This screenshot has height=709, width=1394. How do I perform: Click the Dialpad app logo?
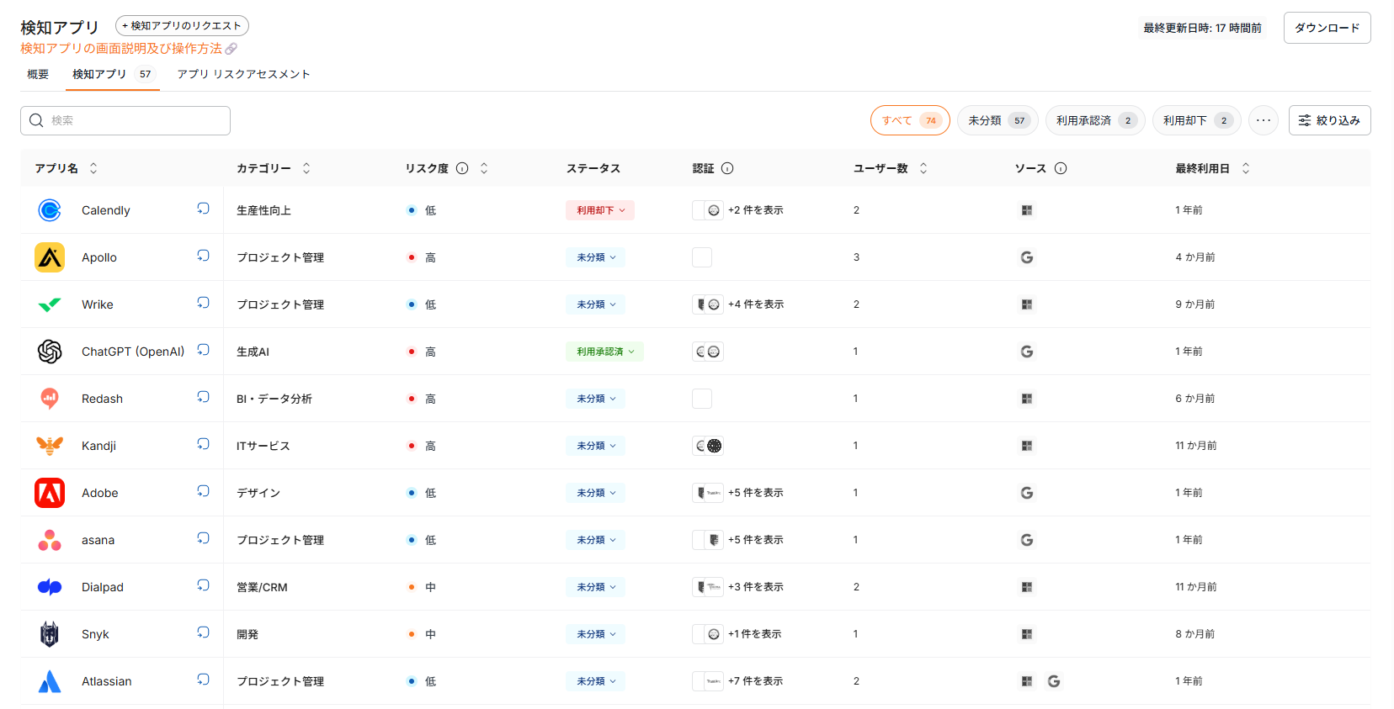[50, 587]
